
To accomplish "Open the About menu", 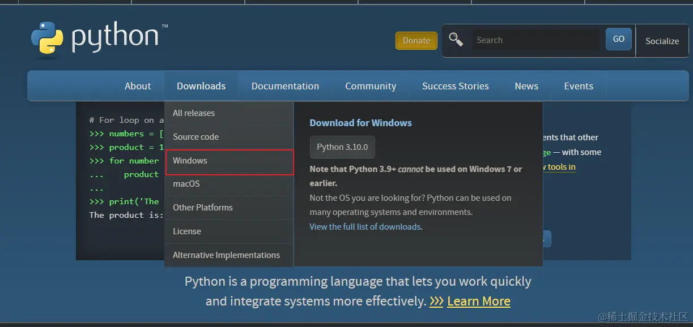I will tap(138, 86).
